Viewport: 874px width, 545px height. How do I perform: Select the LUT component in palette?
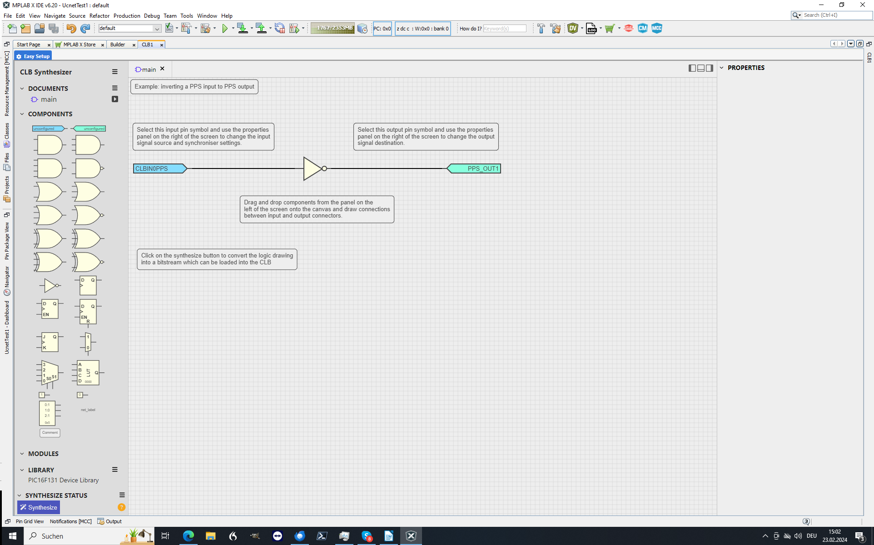pyautogui.click(x=88, y=373)
